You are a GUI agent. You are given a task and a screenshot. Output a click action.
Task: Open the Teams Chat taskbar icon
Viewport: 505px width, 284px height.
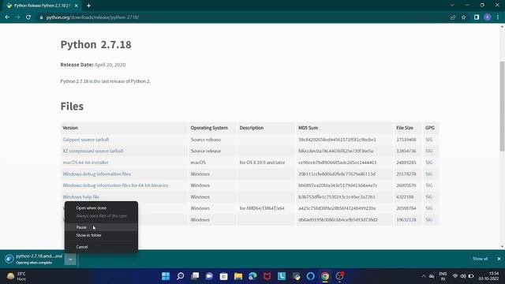click(x=209, y=276)
